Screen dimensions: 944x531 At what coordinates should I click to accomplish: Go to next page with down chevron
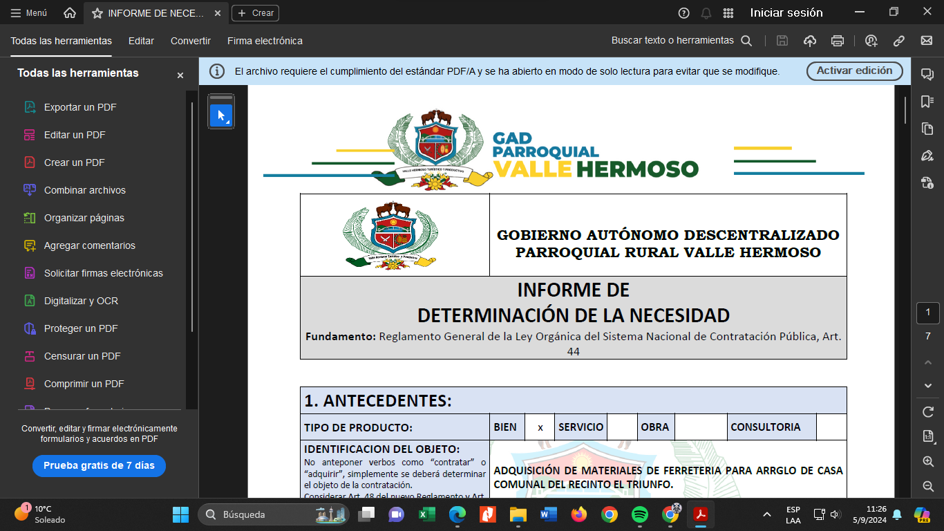[x=927, y=385]
